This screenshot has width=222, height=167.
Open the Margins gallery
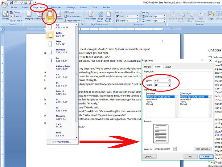29,16
